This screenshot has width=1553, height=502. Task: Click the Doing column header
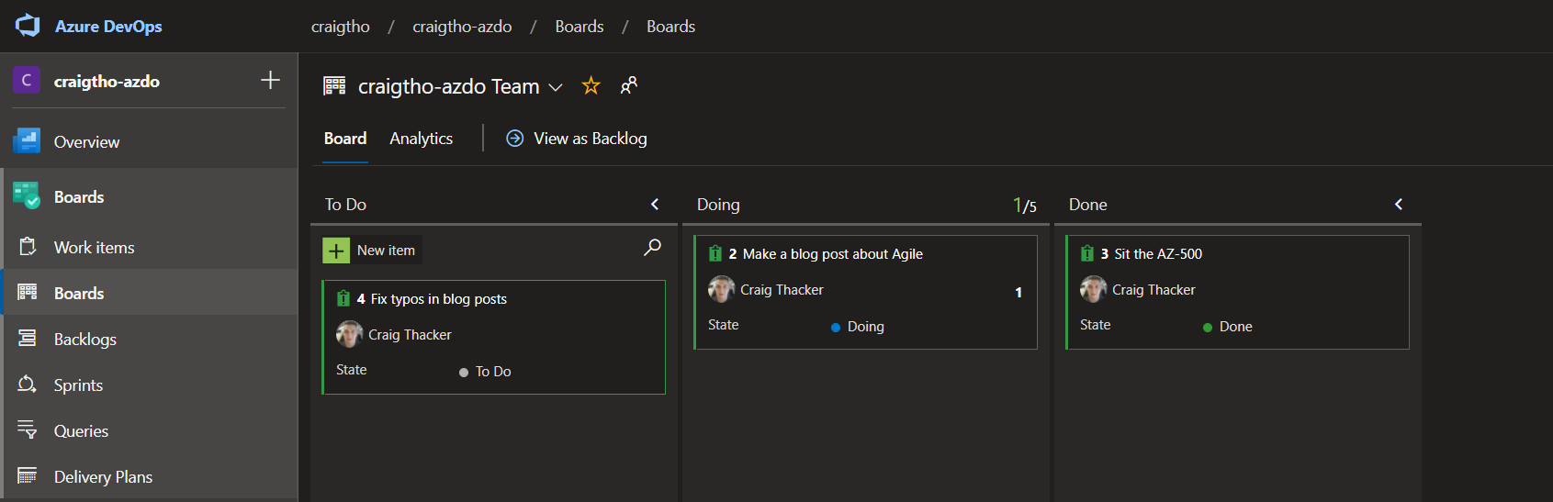[718, 205]
